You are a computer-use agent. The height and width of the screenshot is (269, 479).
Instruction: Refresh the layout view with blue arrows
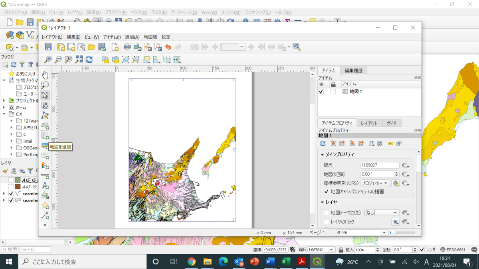[89, 60]
